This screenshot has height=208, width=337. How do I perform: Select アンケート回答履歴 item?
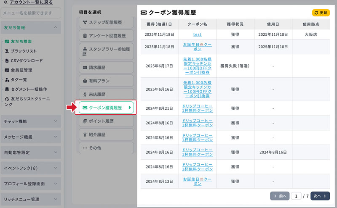[x=106, y=36]
